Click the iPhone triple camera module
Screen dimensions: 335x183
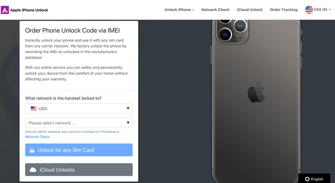(232, 31)
